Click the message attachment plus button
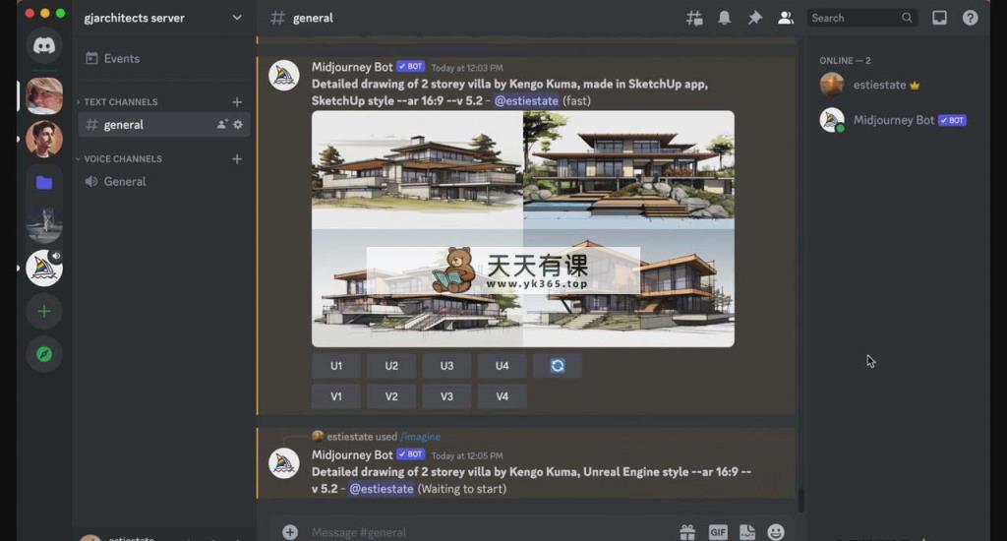 290,532
